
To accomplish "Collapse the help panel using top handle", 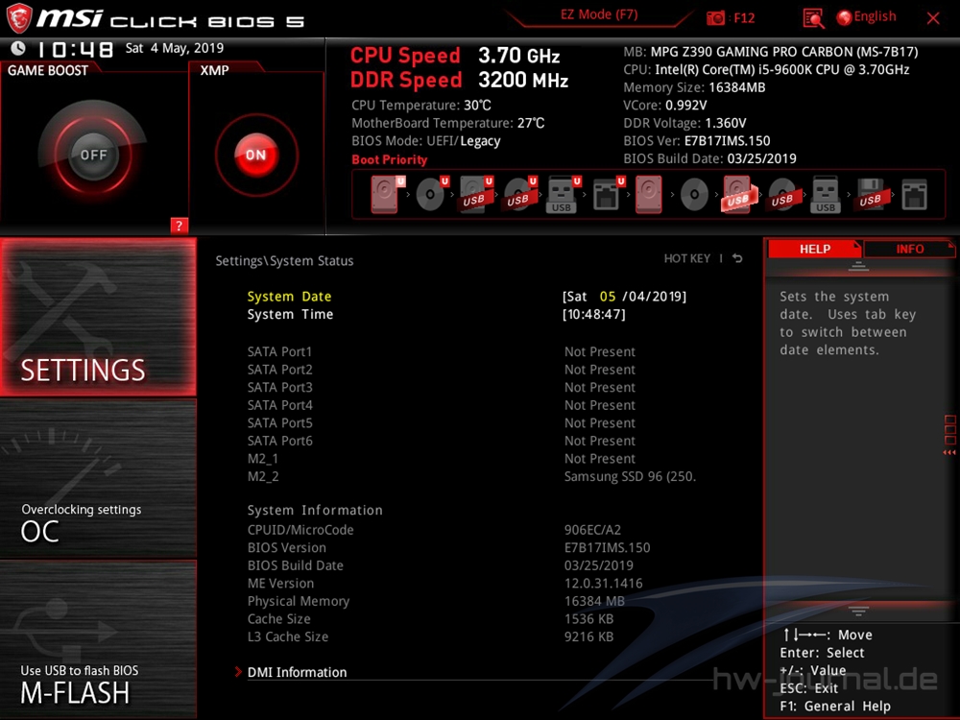I will pyautogui.click(x=858, y=266).
